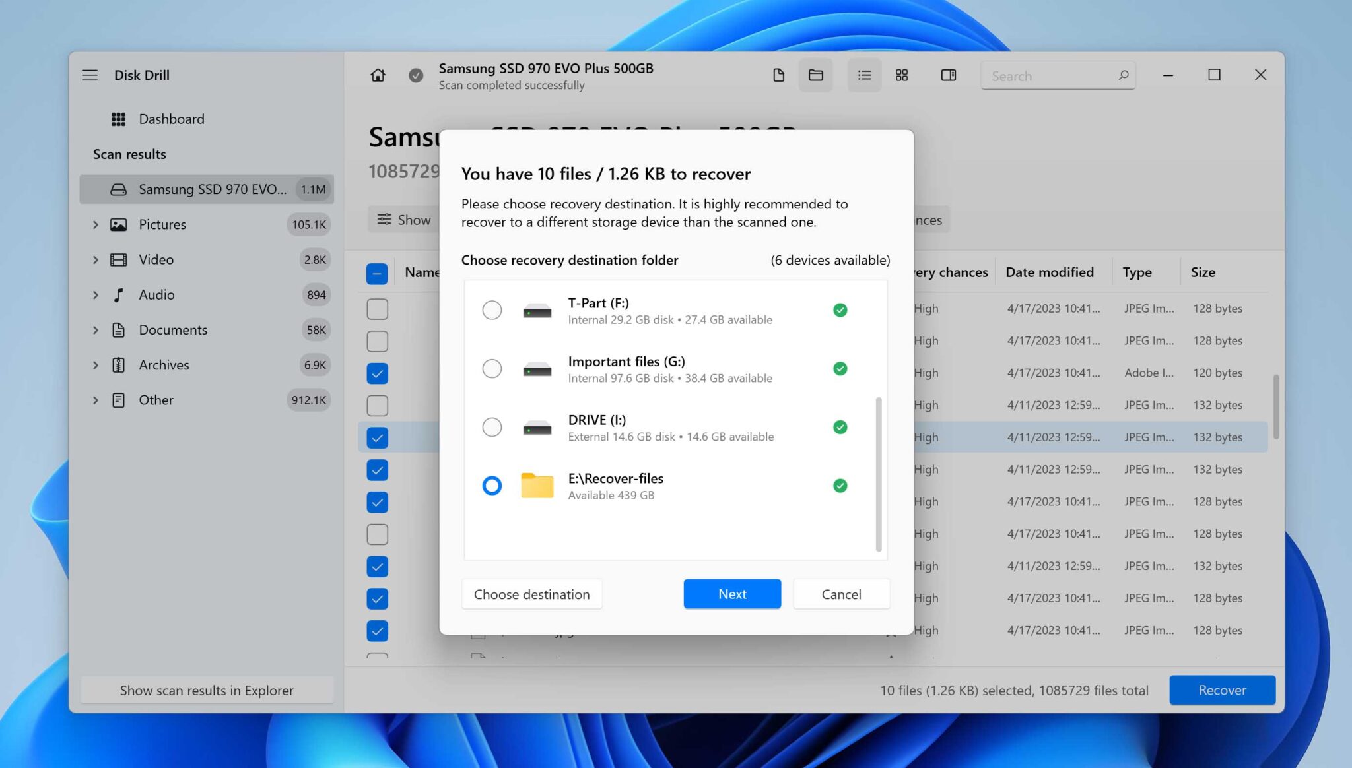
Task: Open the file type view icon
Action: coord(778,75)
